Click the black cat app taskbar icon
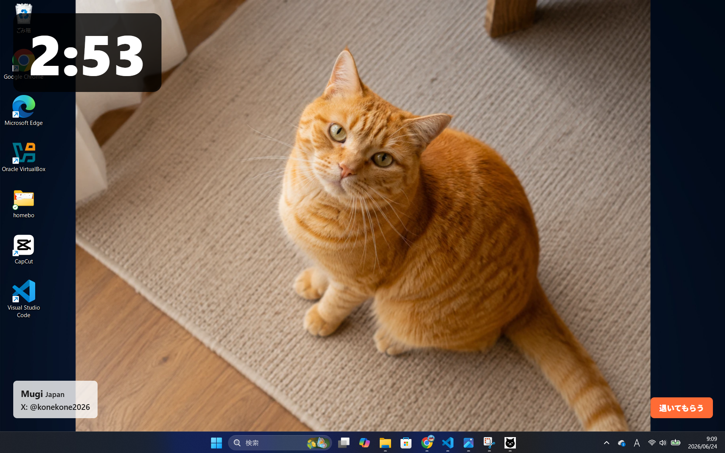The height and width of the screenshot is (453, 725). tap(510, 443)
